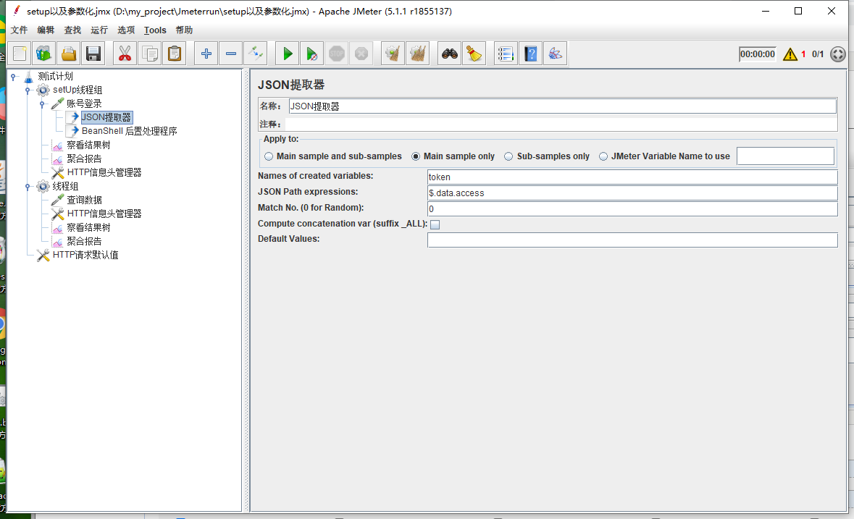Select Sub-samples only radio
Image resolution: width=854 pixels, height=519 pixels.
pos(508,156)
